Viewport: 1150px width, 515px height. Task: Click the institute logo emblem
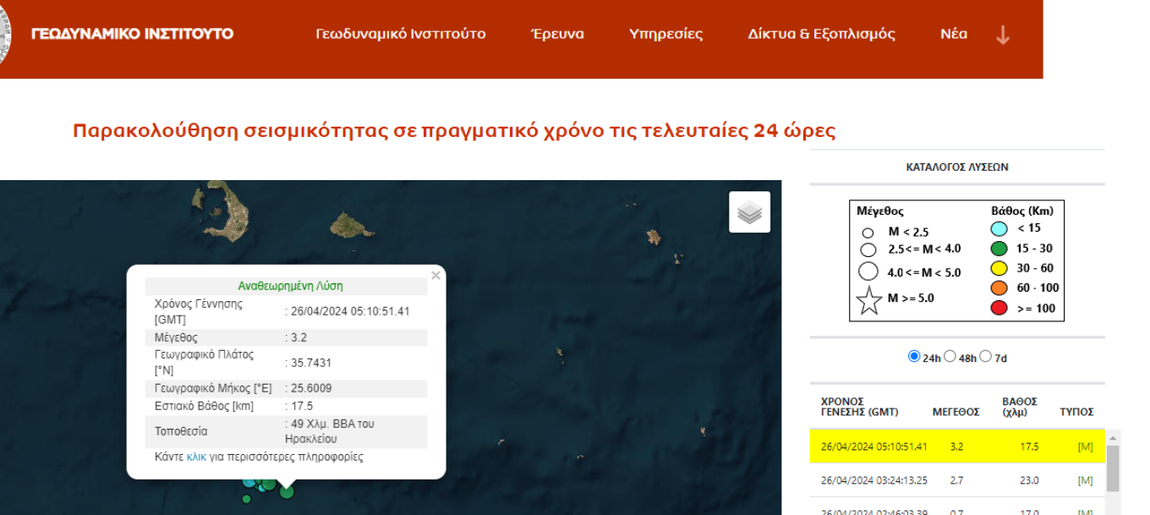click(5, 36)
